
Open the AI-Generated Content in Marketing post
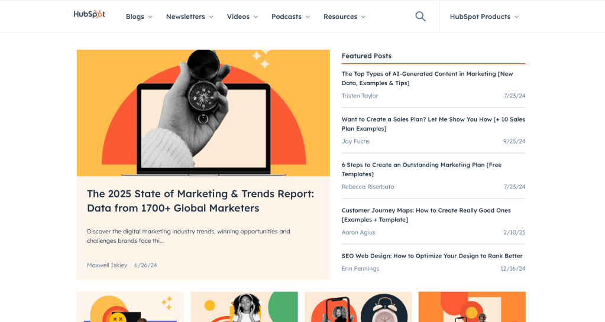(x=427, y=79)
